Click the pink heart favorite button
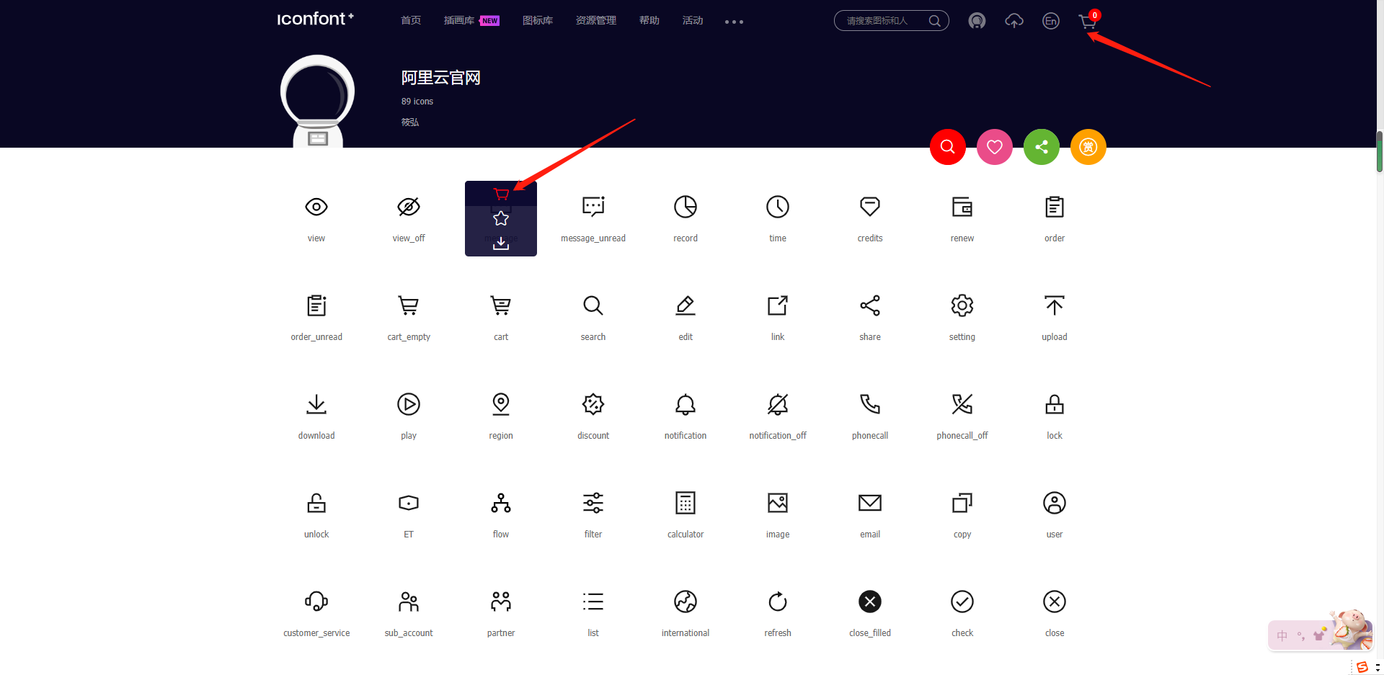 pyautogui.click(x=994, y=146)
